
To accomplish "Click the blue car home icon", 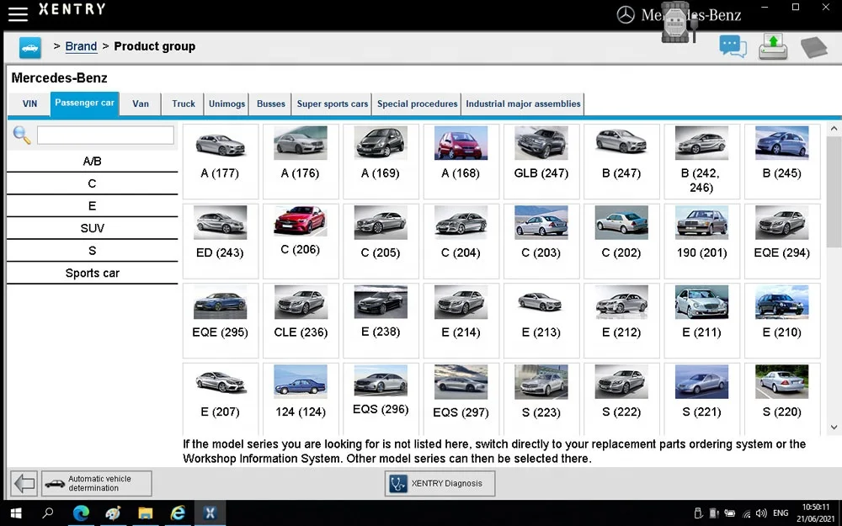I will [x=29, y=47].
